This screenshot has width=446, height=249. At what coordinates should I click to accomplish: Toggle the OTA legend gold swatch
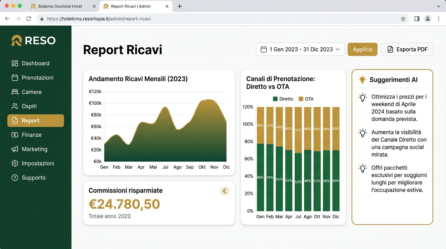coord(301,99)
